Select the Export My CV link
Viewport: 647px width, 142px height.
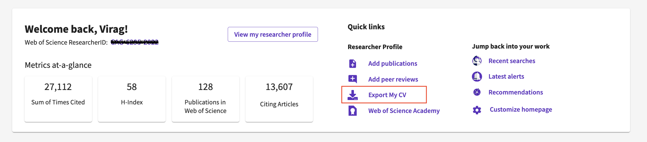coord(387,95)
